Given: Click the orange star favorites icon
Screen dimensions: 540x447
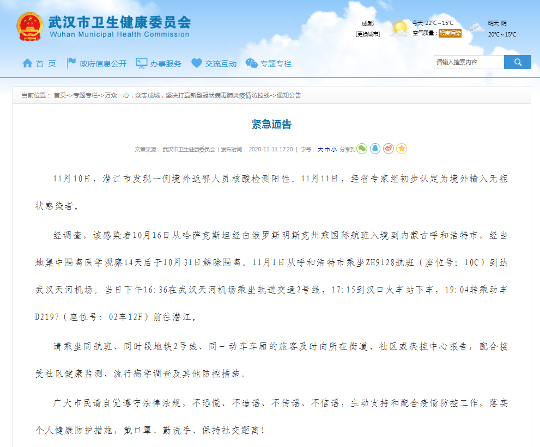Looking at the screenshot, I should tap(402, 149).
